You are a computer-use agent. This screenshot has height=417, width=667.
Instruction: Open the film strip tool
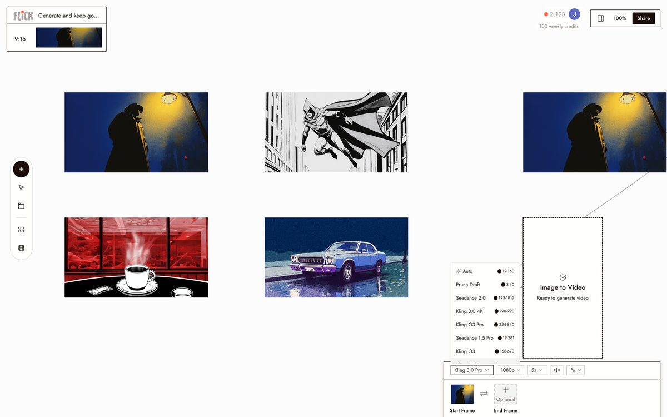pos(21,248)
